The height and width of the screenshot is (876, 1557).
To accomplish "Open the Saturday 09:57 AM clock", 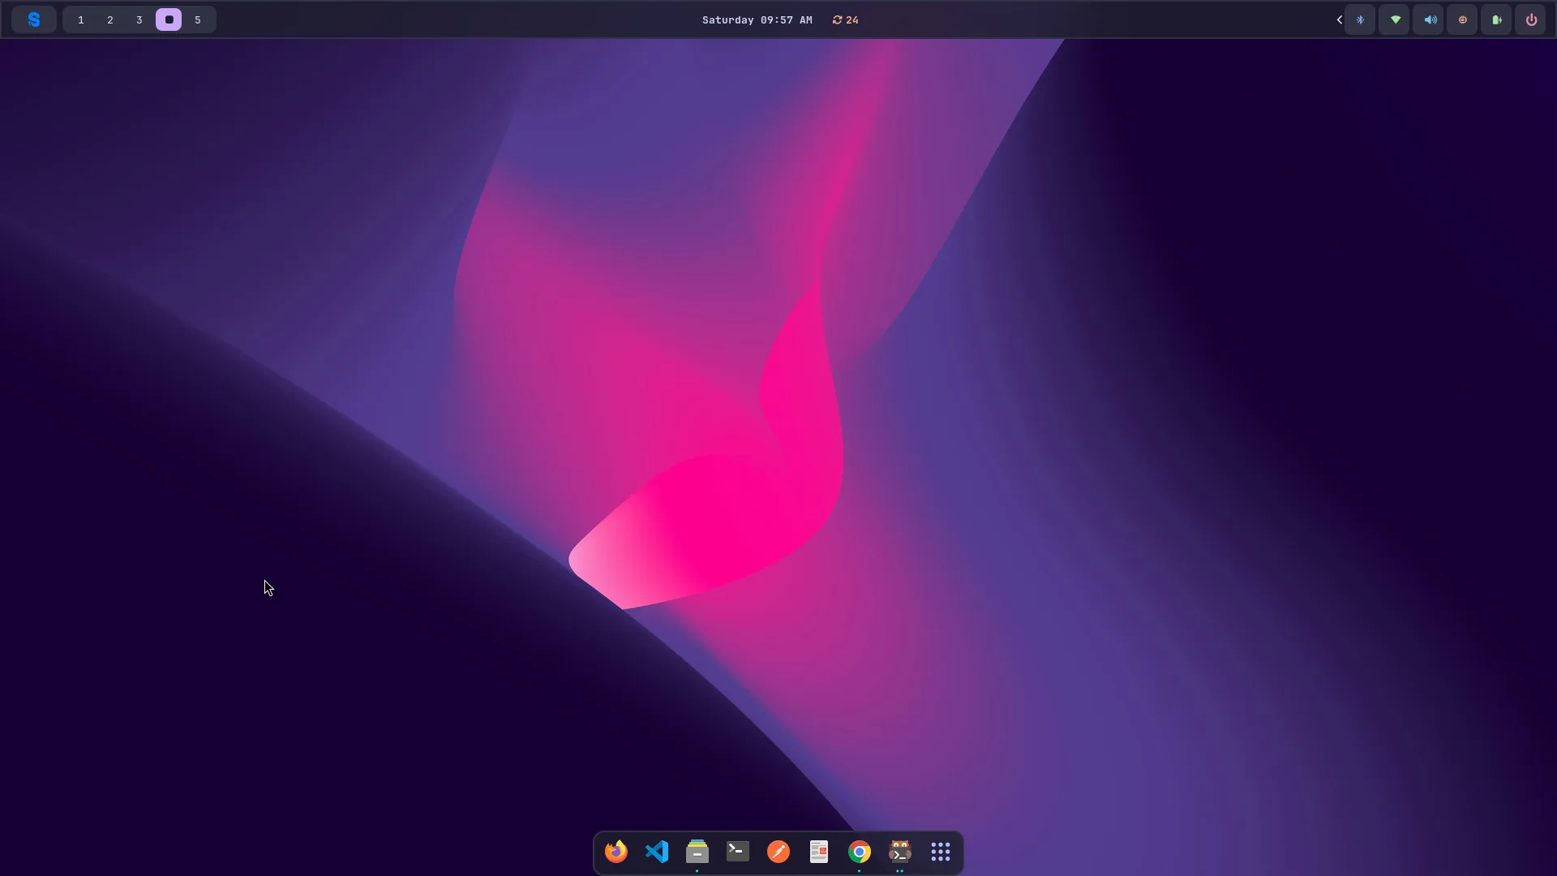I will pyautogui.click(x=757, y=19).
